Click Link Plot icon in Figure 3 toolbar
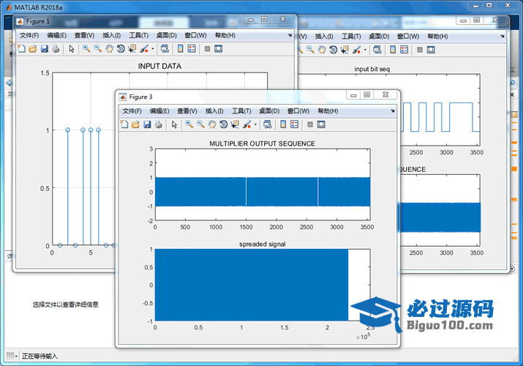This screenshot has height=366, width=523. tap(268, 124)
